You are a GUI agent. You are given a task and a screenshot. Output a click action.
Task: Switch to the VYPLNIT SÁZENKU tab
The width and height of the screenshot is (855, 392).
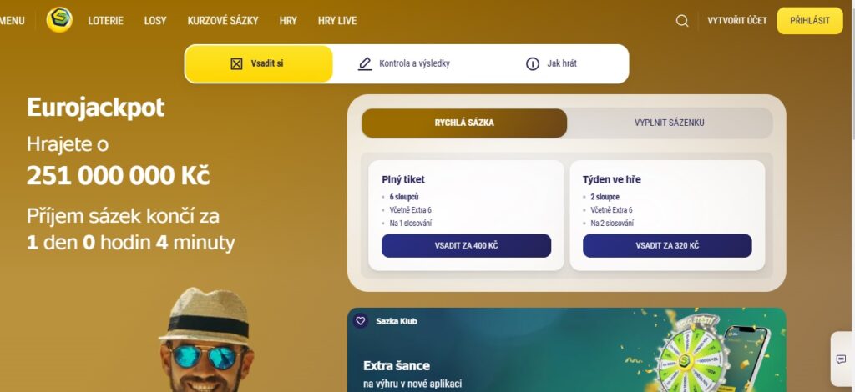(x=670, y=123)
